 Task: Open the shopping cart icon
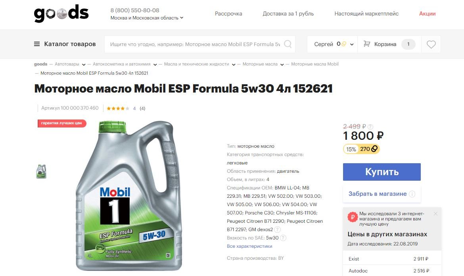click(x=367, y=44)
